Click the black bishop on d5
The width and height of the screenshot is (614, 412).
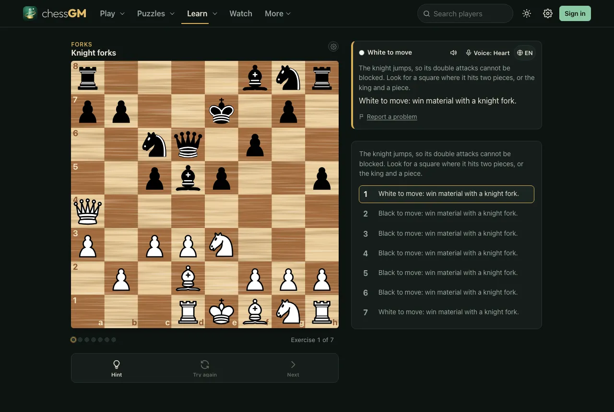click(x=188, y=178)
